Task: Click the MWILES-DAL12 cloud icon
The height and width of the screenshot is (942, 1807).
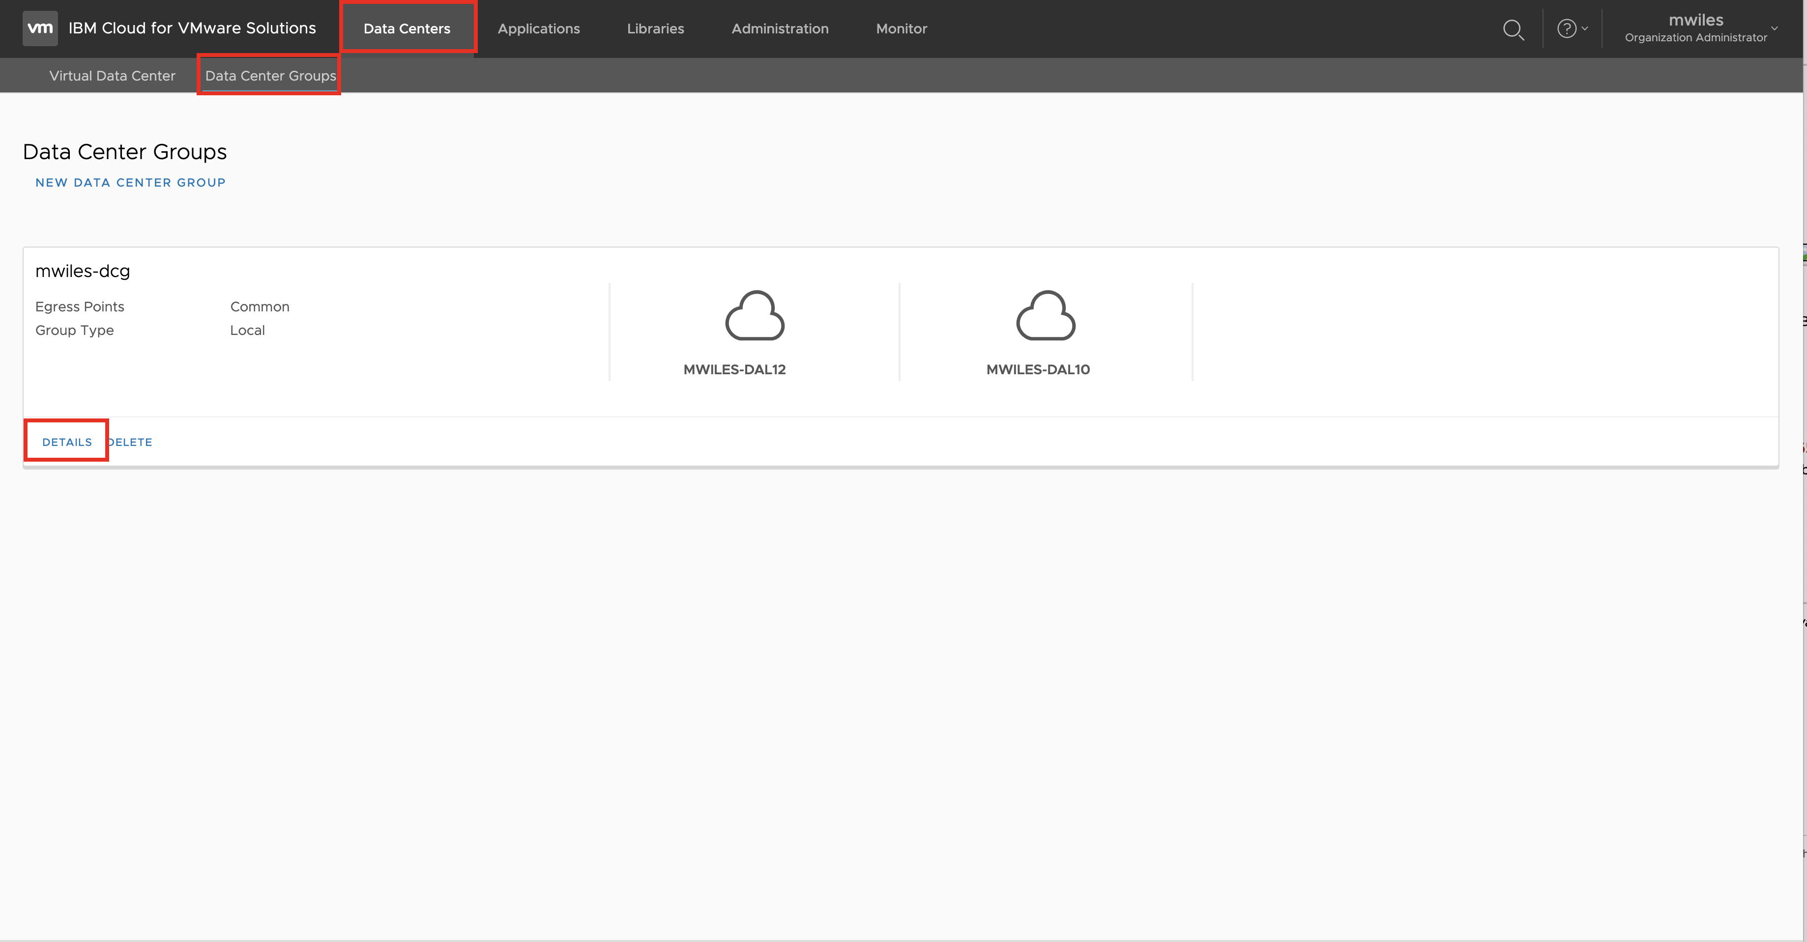Action: (x=754, y=316)
